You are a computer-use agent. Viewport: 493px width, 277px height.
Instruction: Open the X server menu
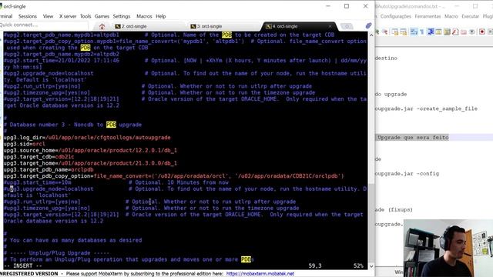click(68, 16)
